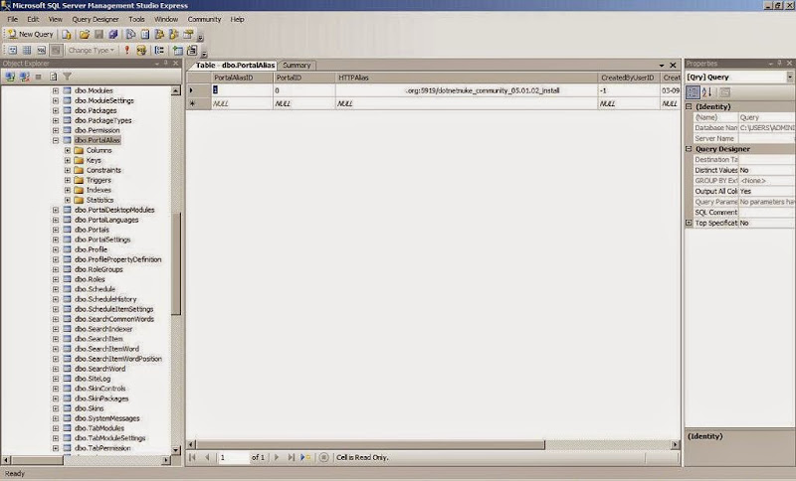Click Refresh icon in Object Explorer toolbar
This screenshot has height=481, width=796.
click(x=54, y=77)
